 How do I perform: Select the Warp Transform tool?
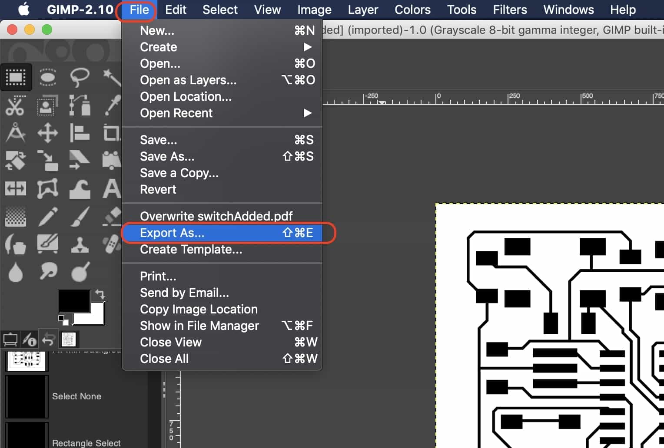click(80, 189)
